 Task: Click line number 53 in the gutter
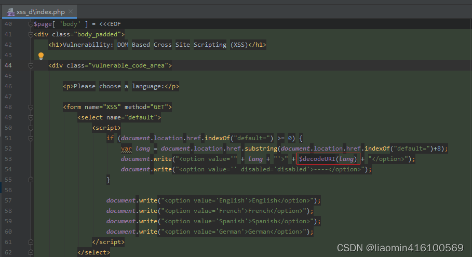click(x=8, y=159)
